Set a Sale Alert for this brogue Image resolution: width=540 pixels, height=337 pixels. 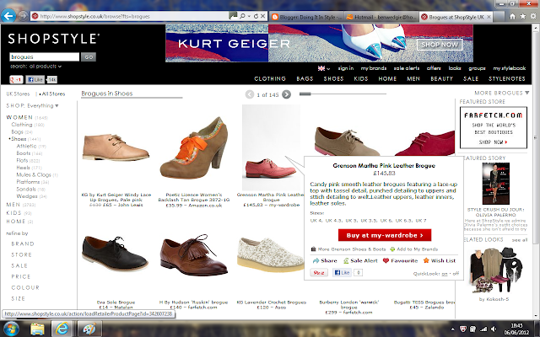pos(360,260)
